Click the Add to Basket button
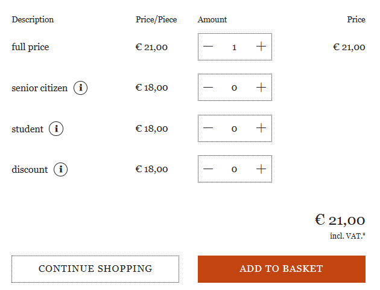This screenshot has width=380, height=290. pos(281,269)
